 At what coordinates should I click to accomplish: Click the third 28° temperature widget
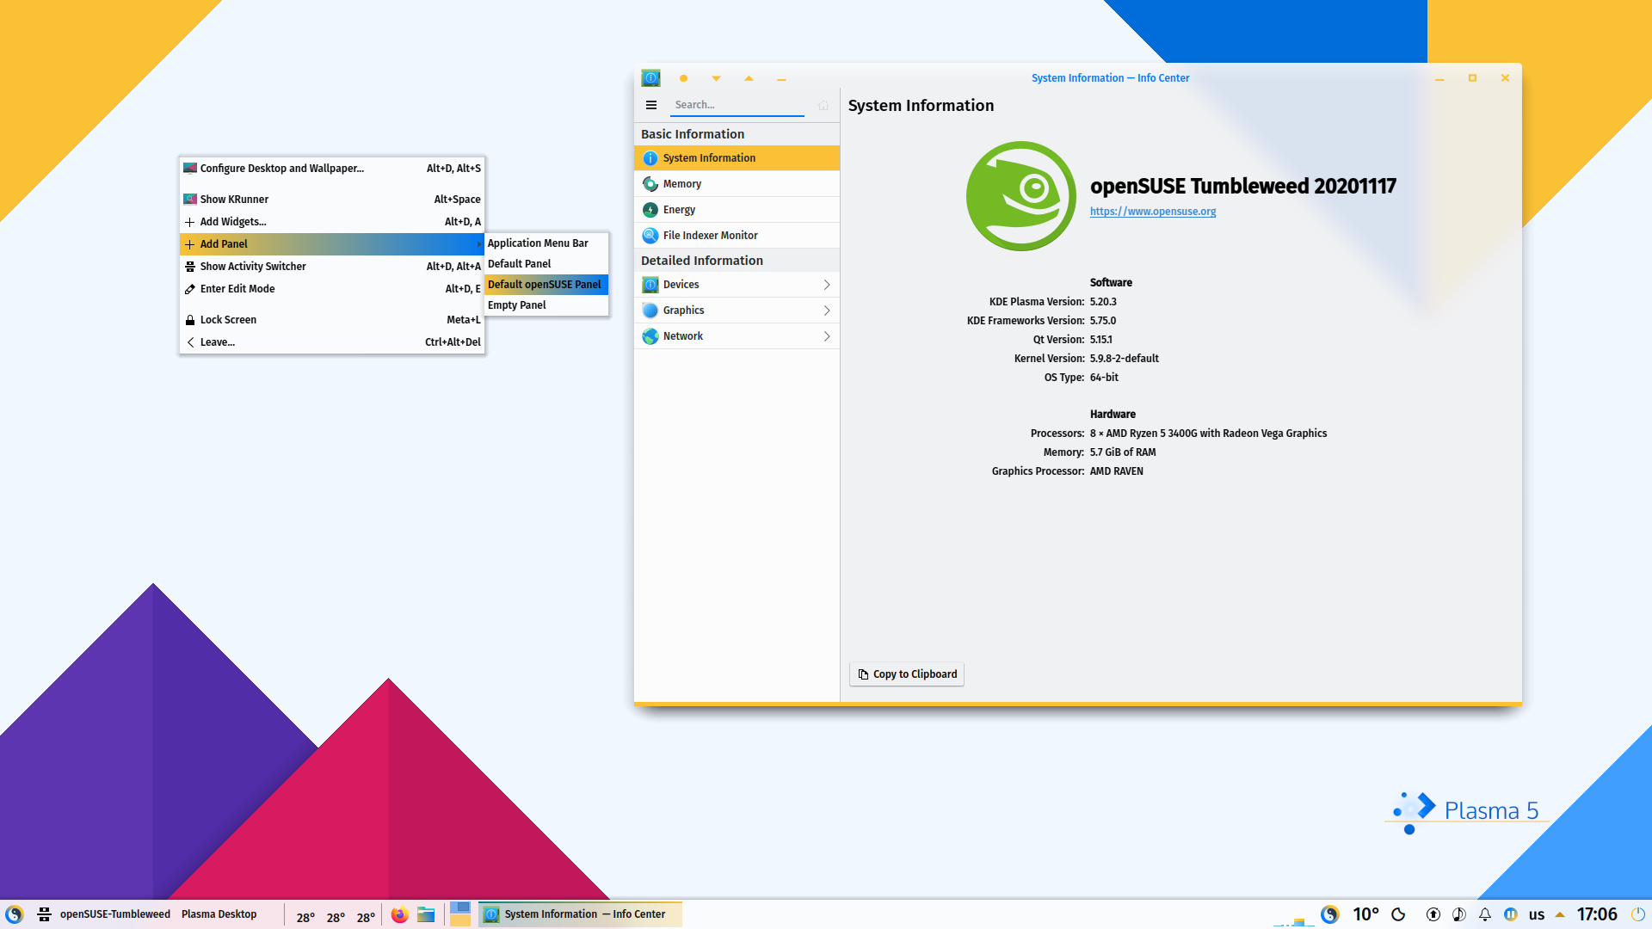click(366, 918)
